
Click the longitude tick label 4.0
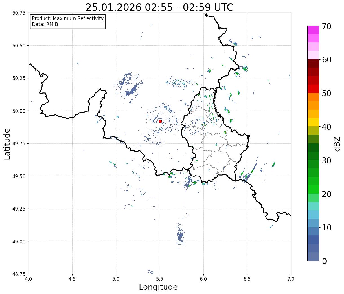pyautogui.click(x=29, y=279)
